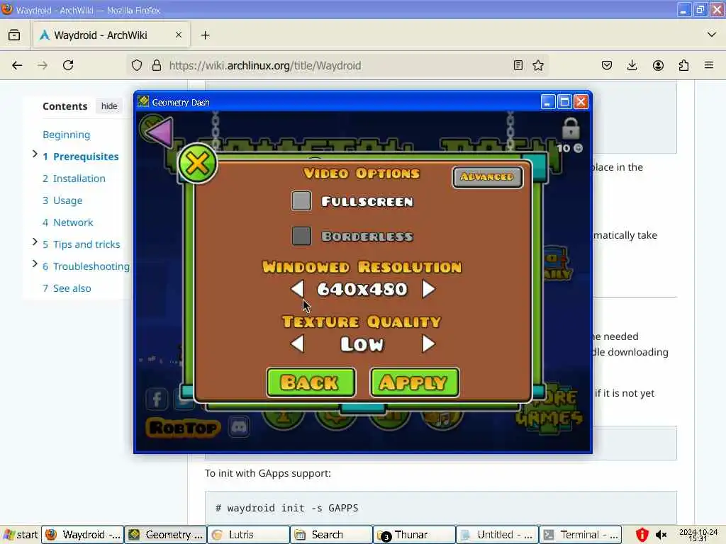This screenshot has height=544, width=726.
Task: Close the Waydroid - ArchWiki tab
Action: click(x=179, y=35)
